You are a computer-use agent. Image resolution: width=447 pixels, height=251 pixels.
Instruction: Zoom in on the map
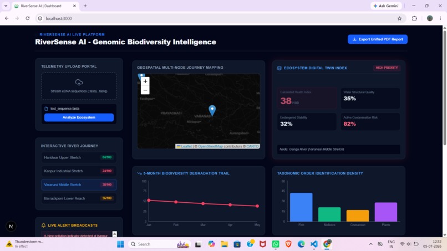click(145, 81)
